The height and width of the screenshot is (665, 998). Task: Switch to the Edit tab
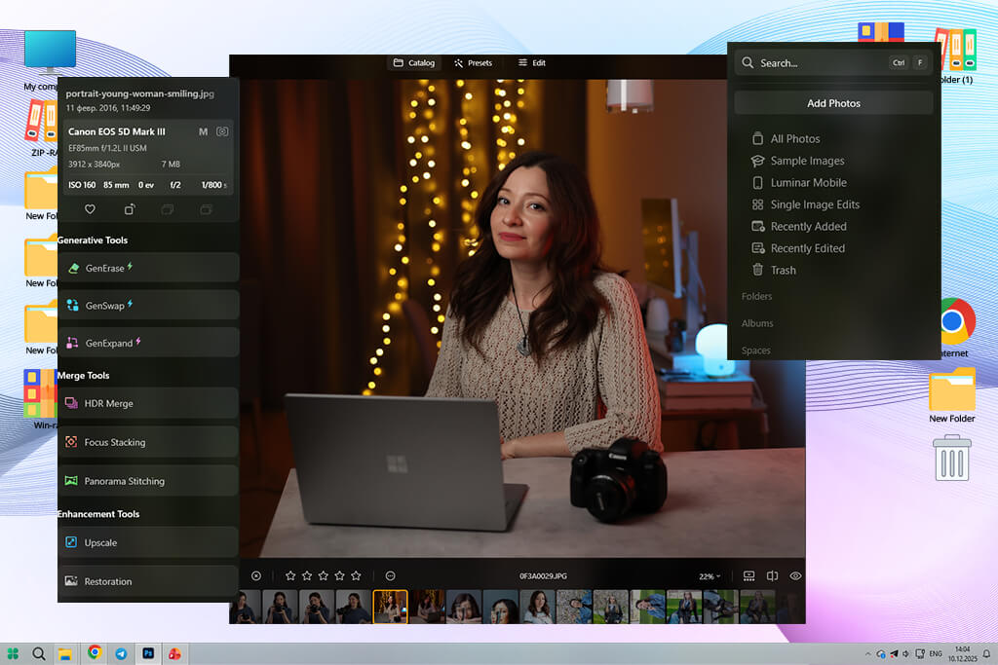coord(531,63)
